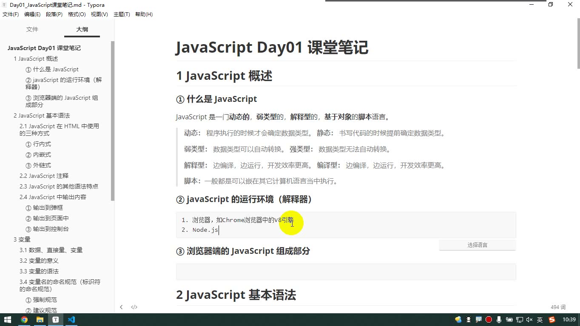580x326 pixels.
Task: Open Visual Studio Code from taskbar
Action: coord(71,320)
